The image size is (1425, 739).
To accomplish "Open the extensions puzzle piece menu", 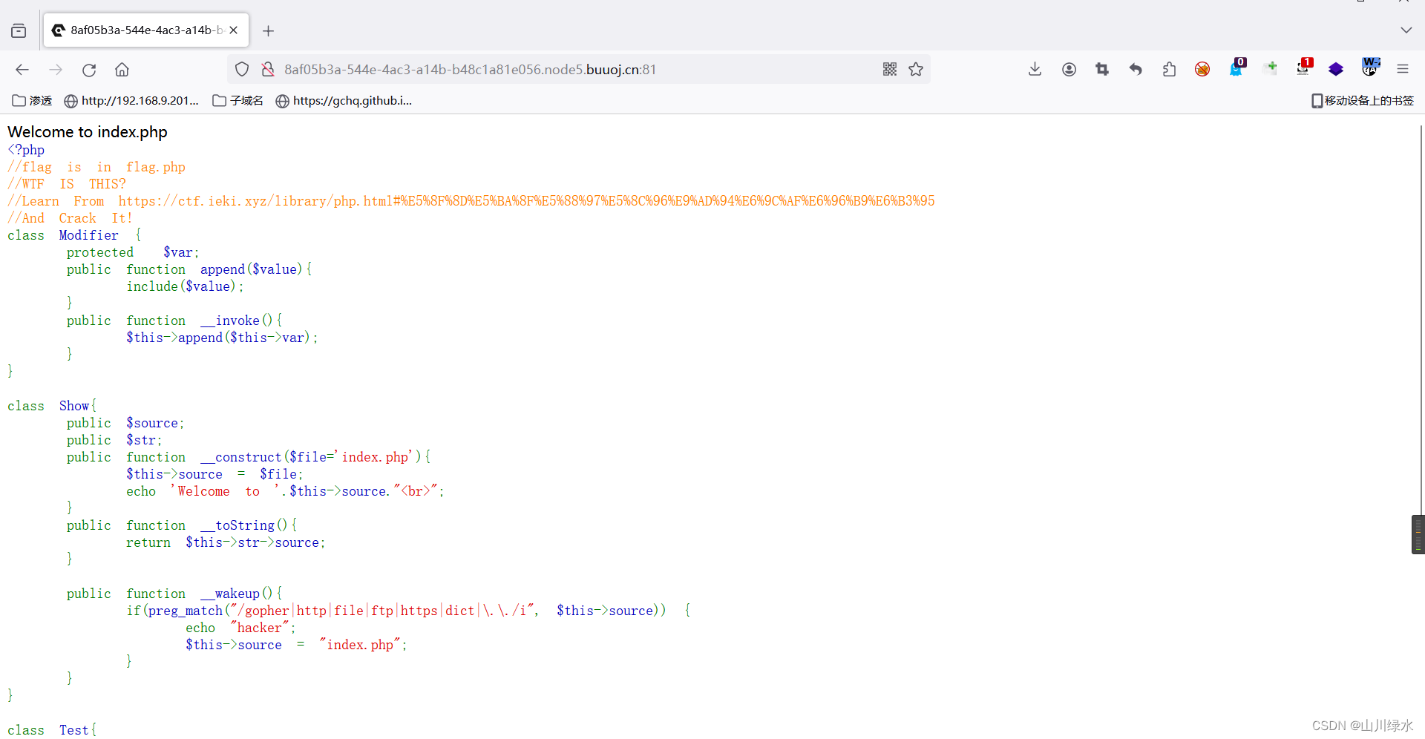I will 1169,70.
